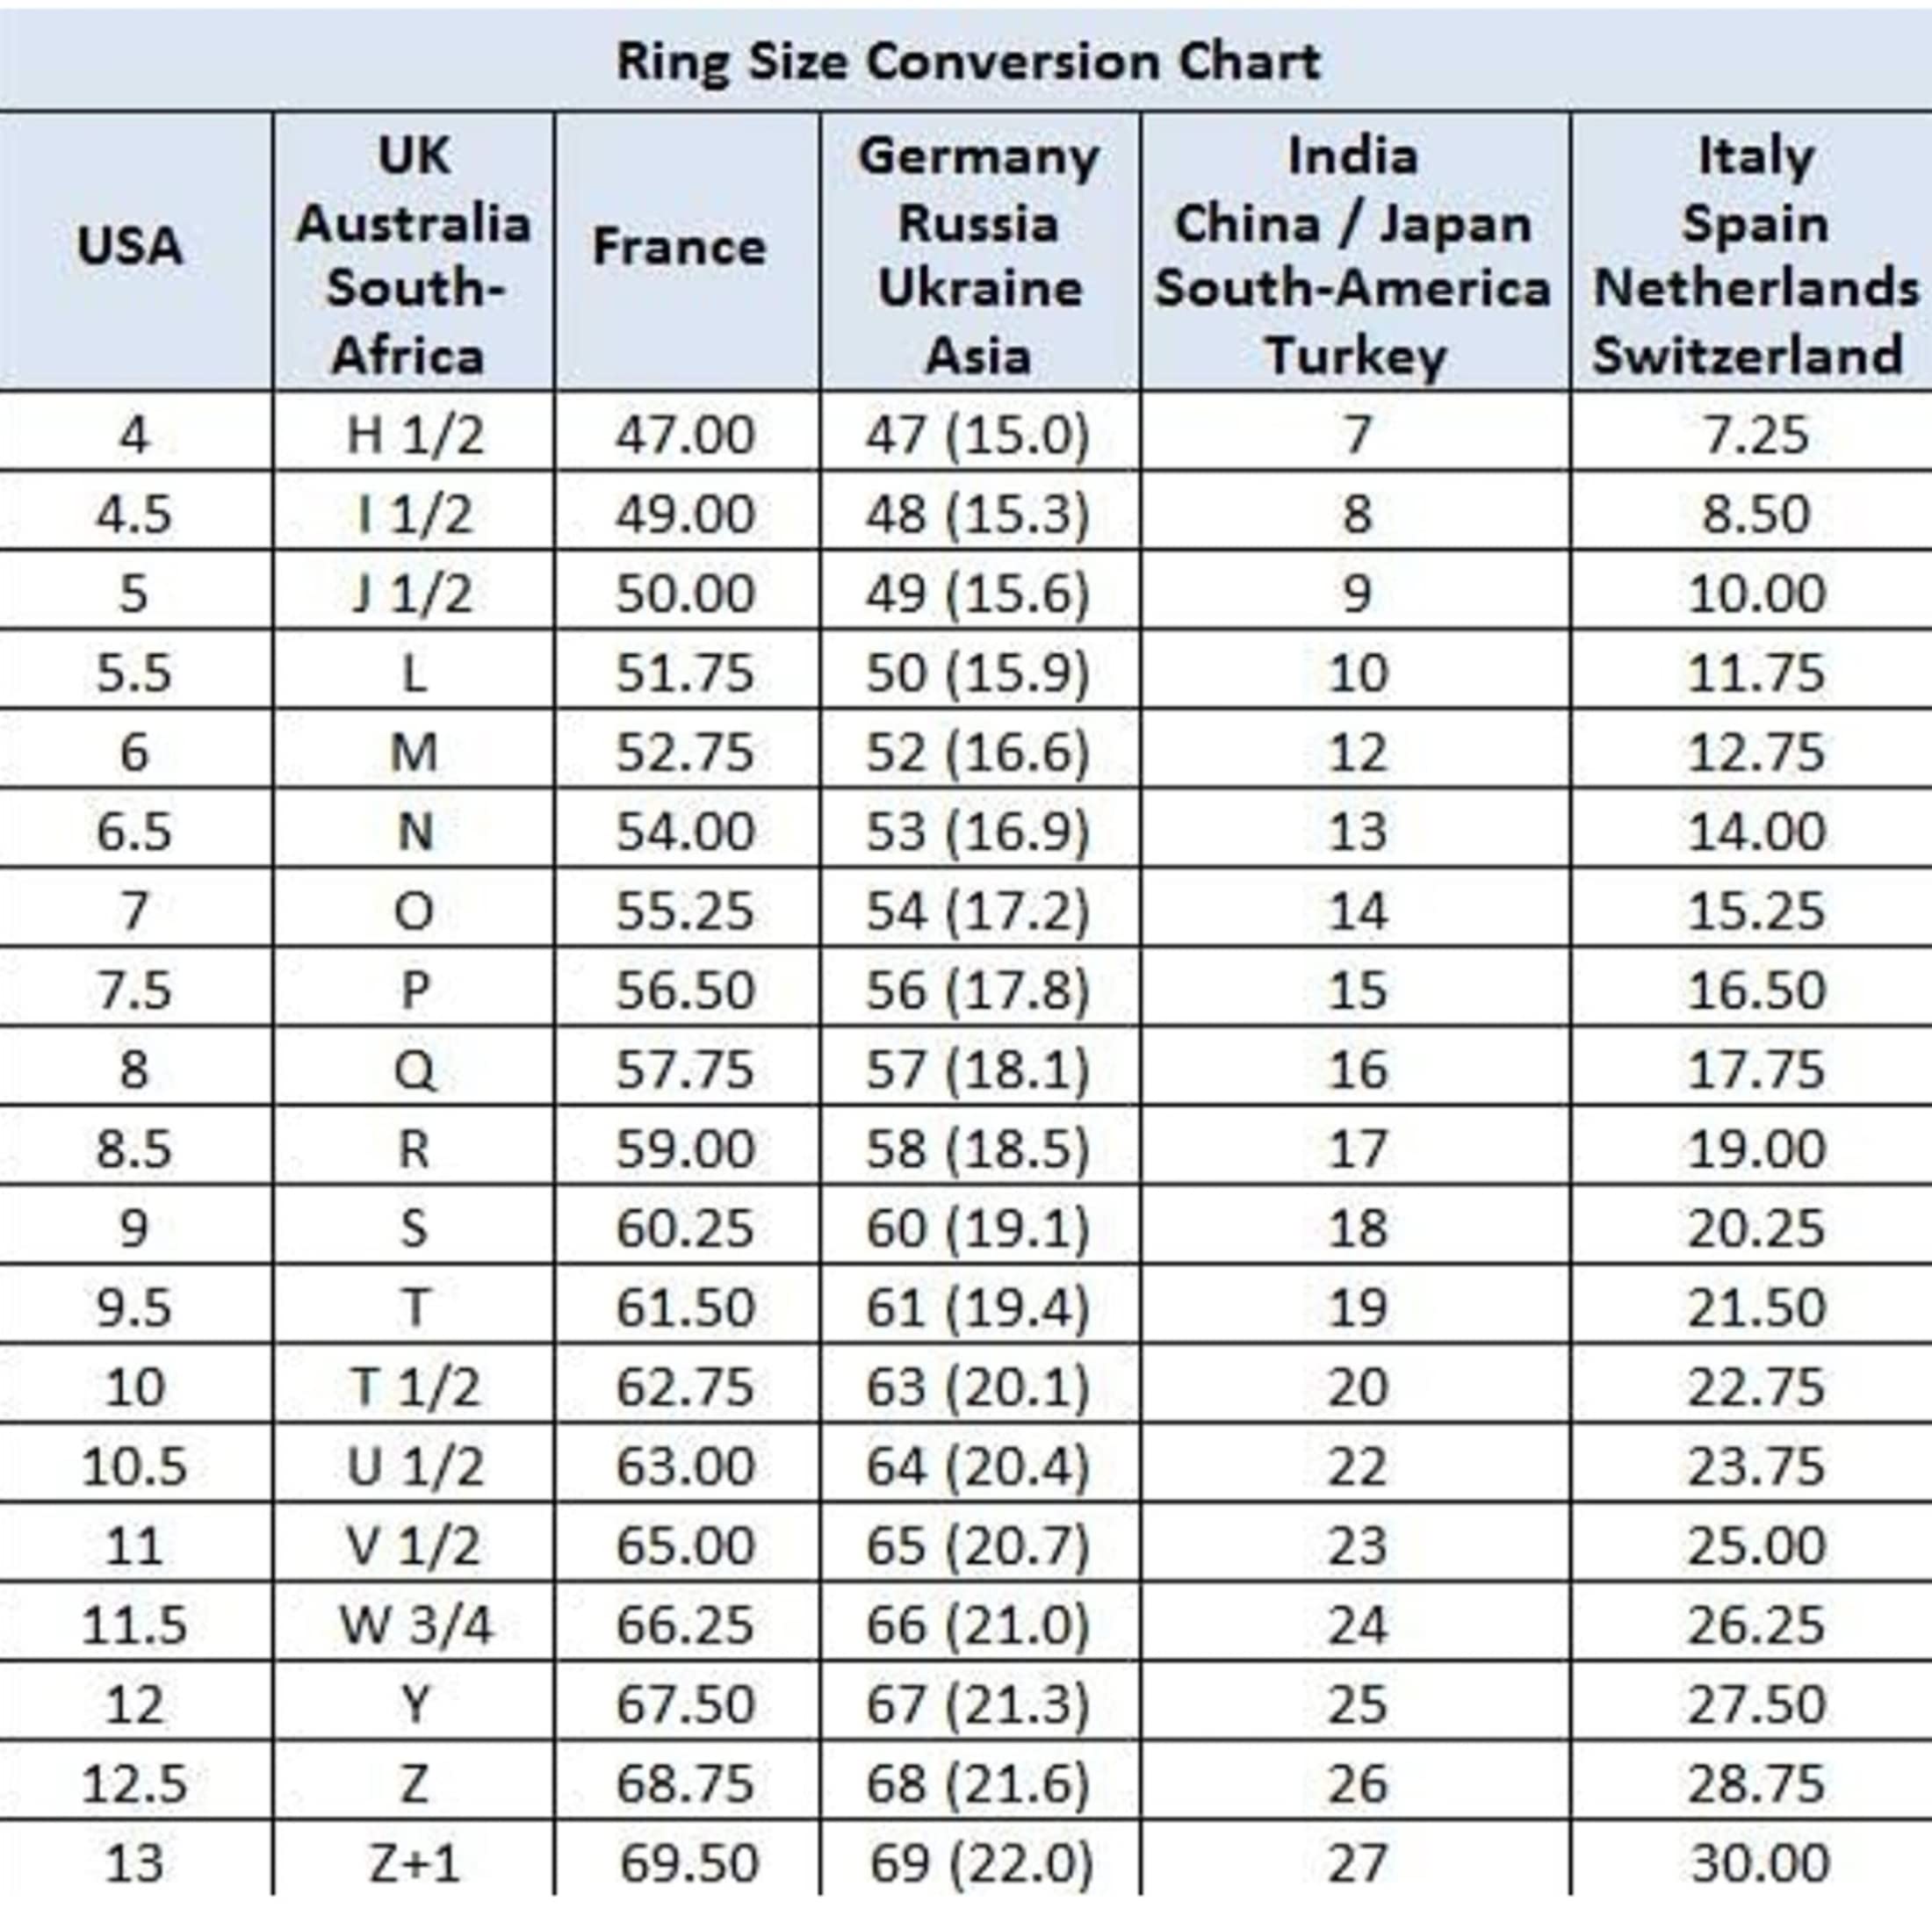The image size is (1932, 1909).
Task: Select the India China / Japan header
Action: tap(1354, 250)
